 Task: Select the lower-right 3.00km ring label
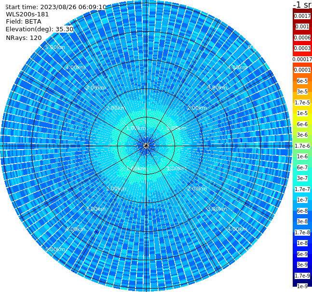(x=217, y=209)
